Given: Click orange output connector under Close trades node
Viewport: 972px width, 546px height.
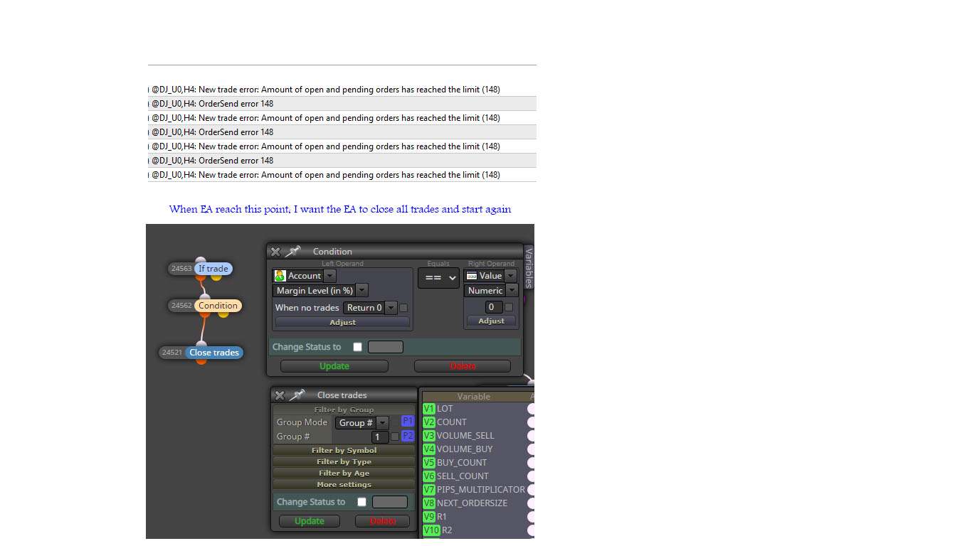Looking at the screenshot, I should 201,360.
